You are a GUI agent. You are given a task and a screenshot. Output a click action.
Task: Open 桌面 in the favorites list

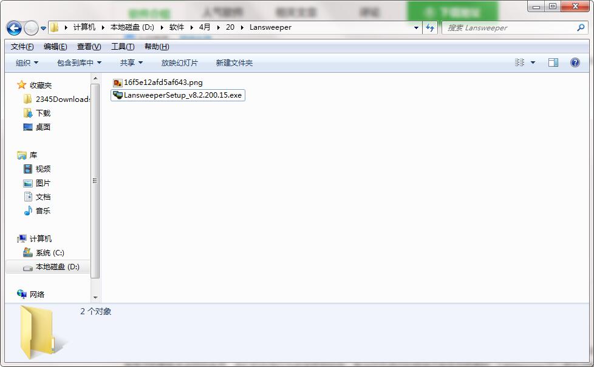point(37,127)
